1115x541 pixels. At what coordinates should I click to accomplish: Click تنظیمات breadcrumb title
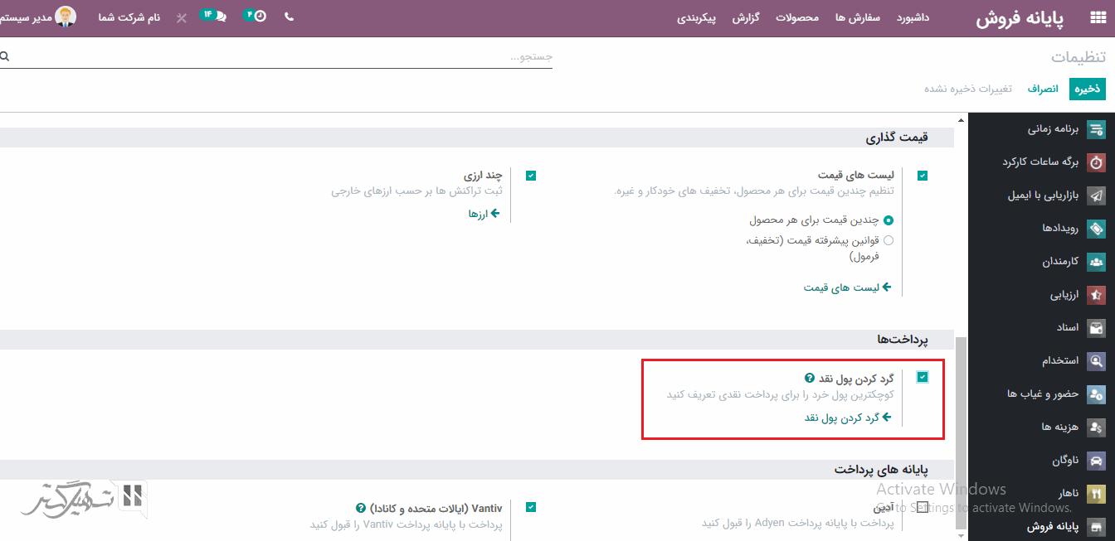click(1078, 56)
